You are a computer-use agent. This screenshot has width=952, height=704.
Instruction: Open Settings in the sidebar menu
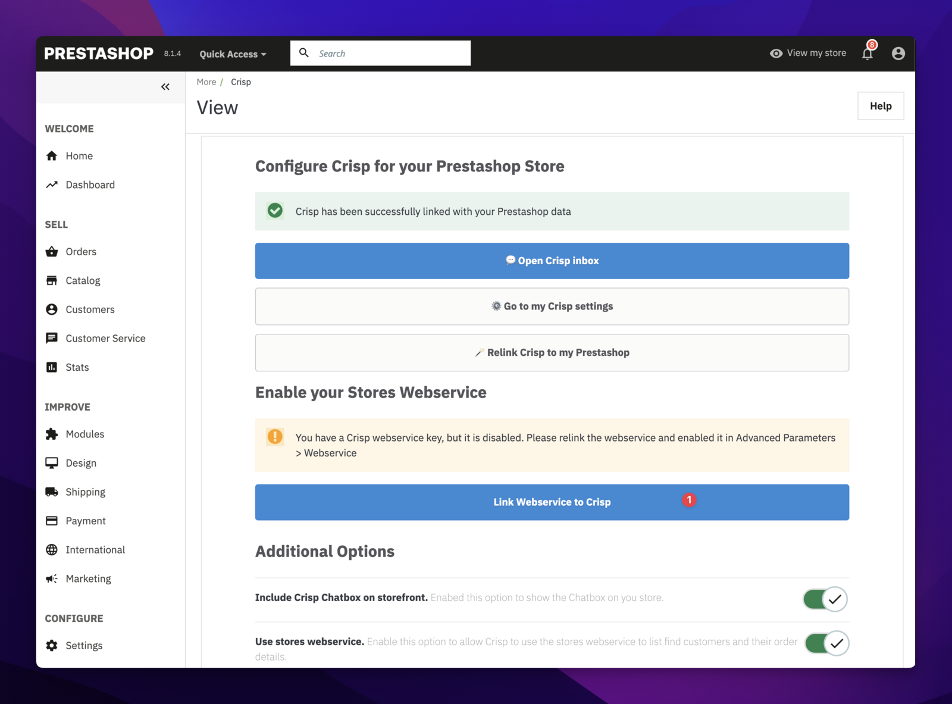coord(84,646)
